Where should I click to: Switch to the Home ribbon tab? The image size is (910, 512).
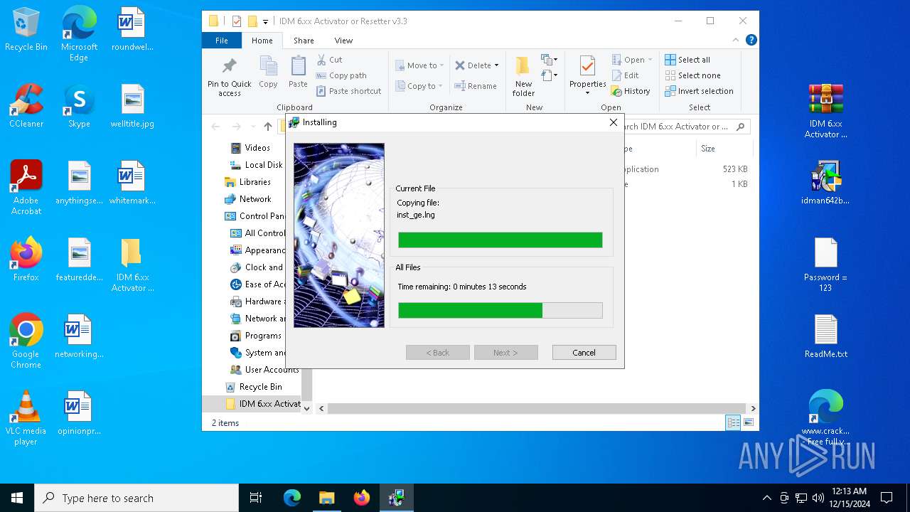tap(262, 41)
